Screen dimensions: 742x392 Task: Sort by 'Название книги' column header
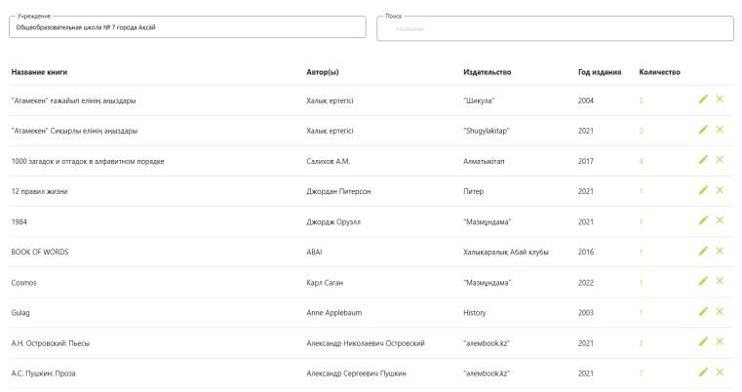(39, 72)
